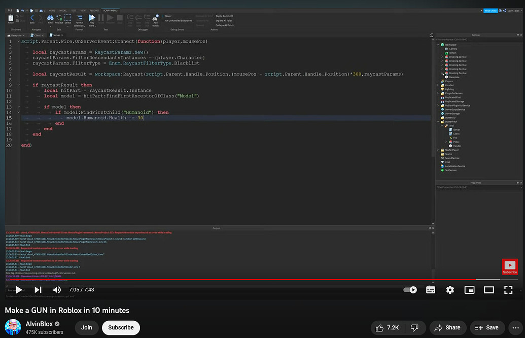Save the video to a playlist

click(x=487, y=328)
